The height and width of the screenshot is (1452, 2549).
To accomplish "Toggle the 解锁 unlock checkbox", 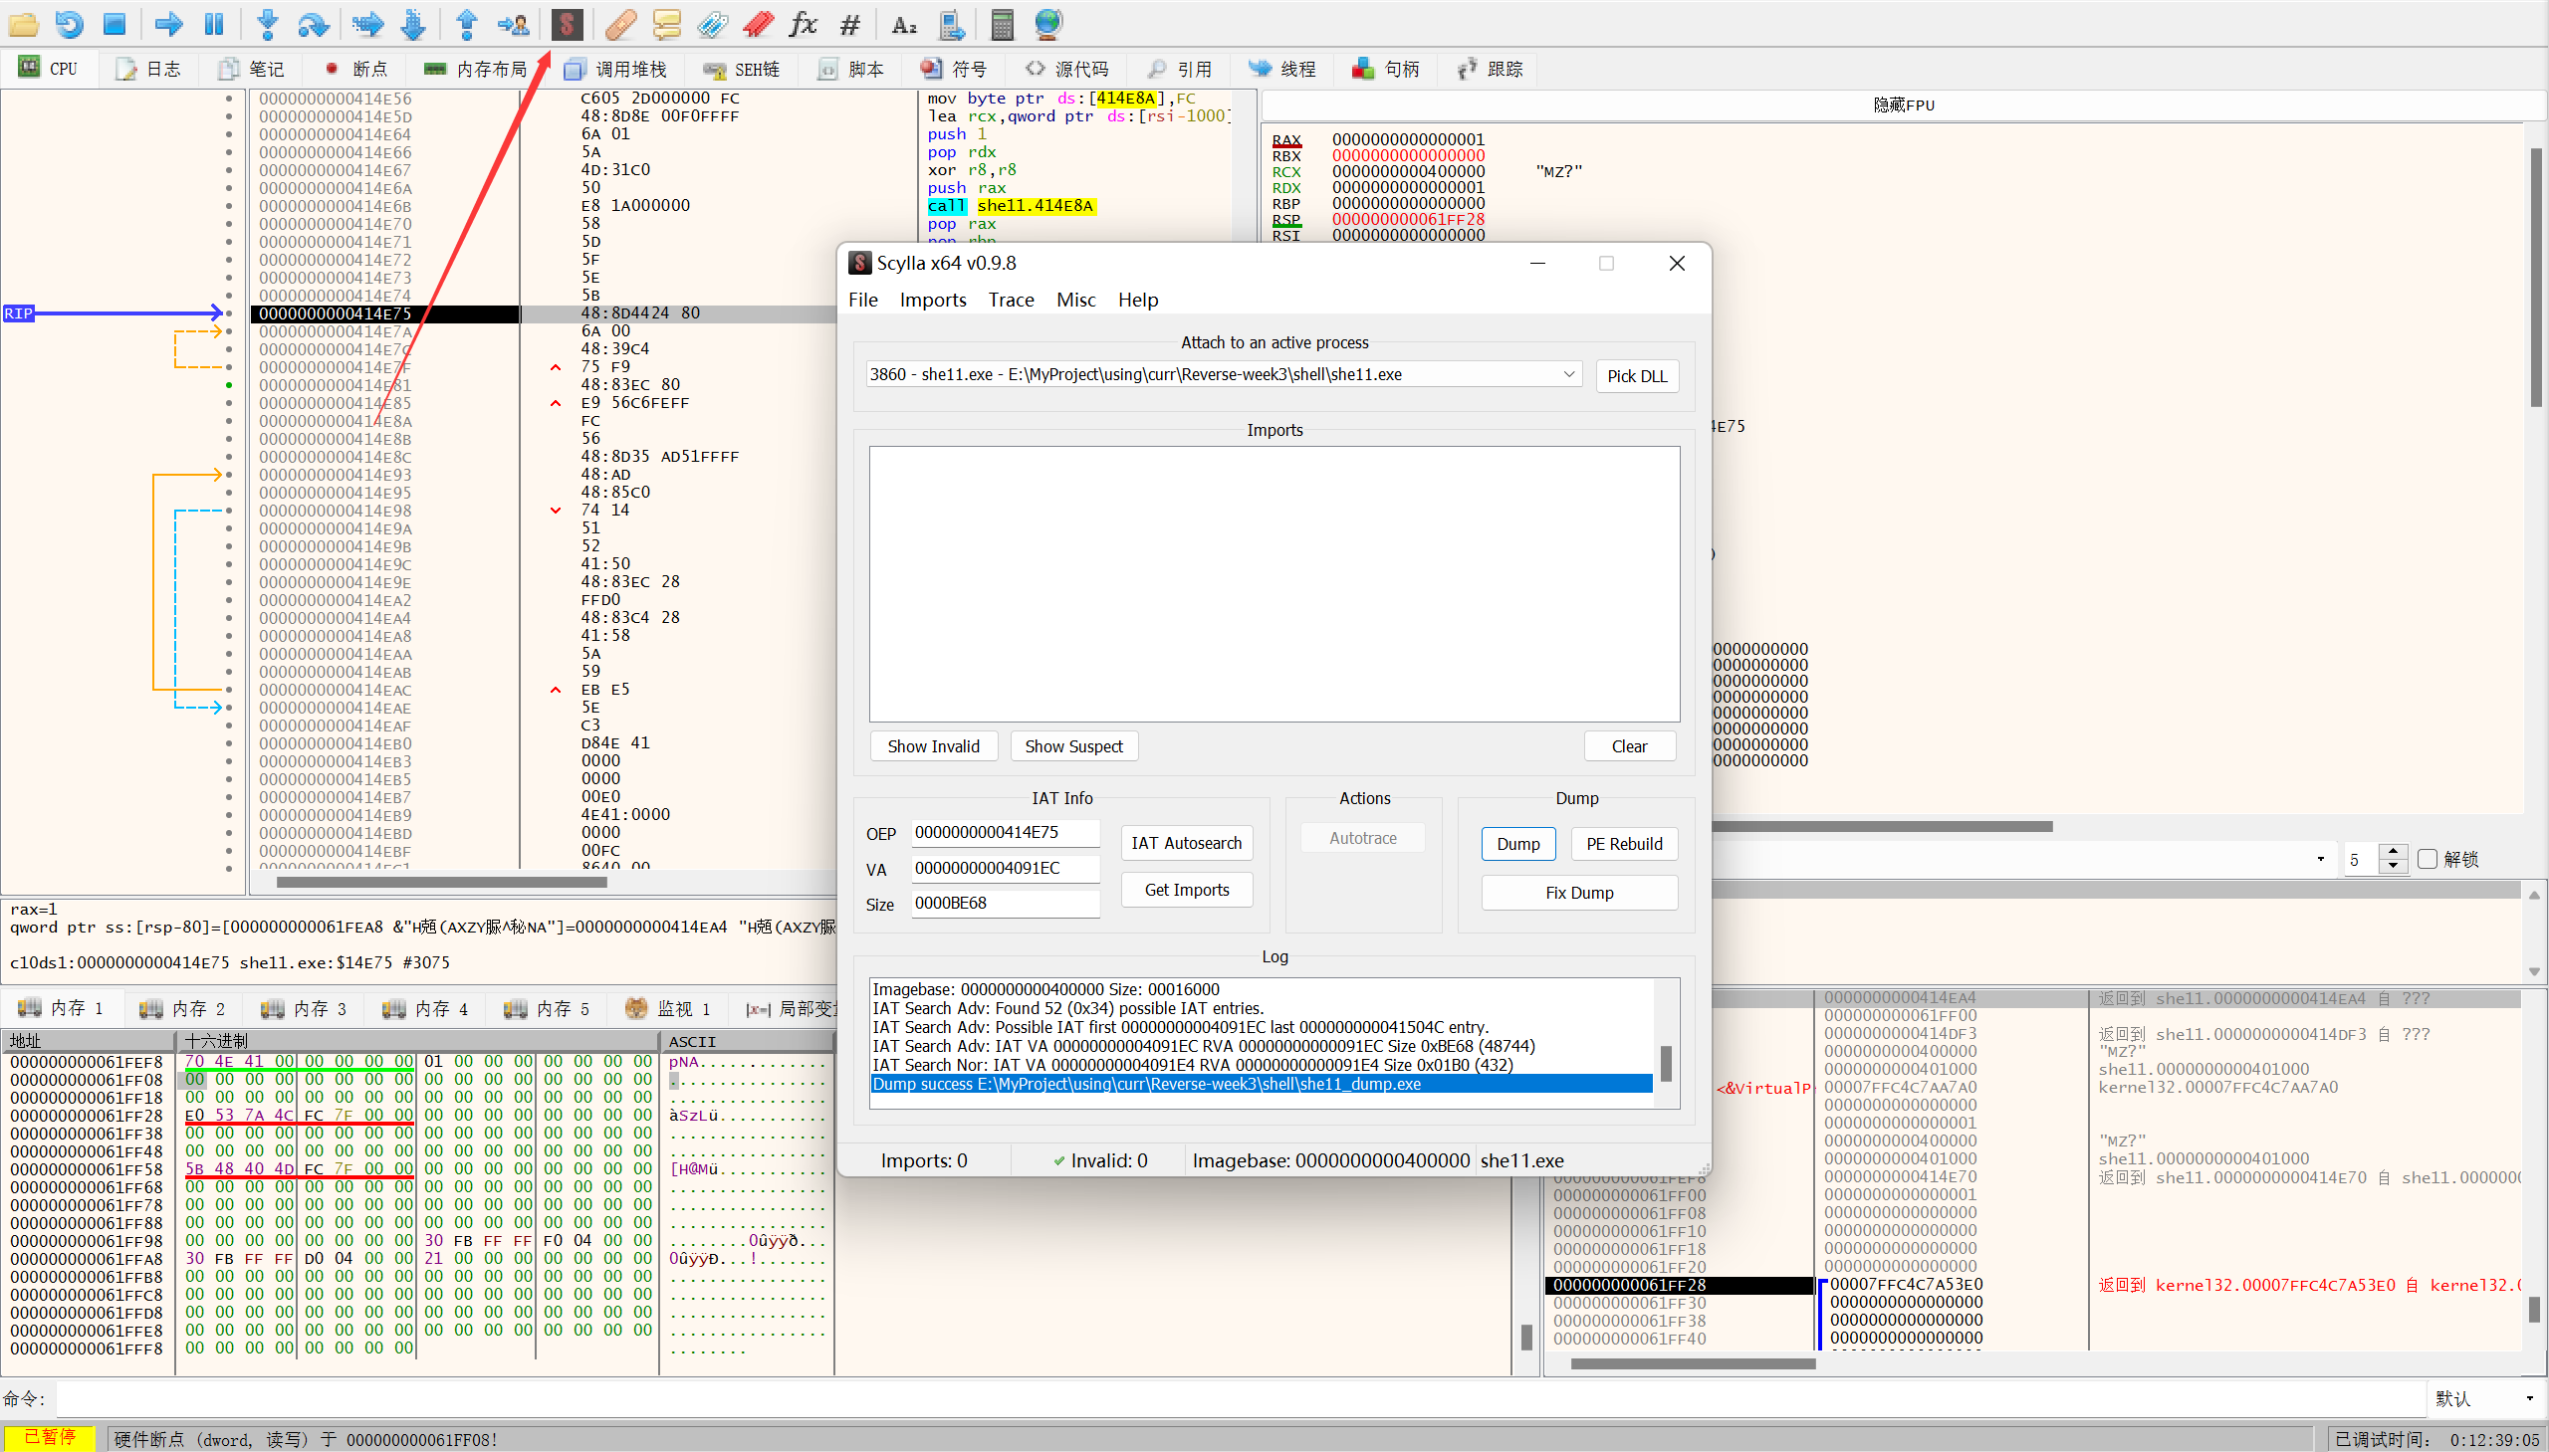I will [x=2428, y=859].
